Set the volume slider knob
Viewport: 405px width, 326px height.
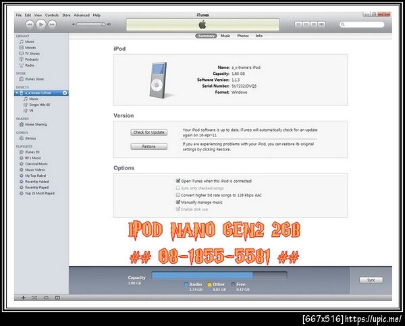103,24
